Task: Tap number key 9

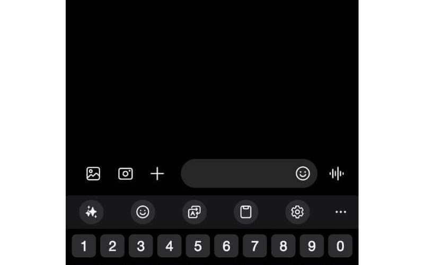Action: tap(312, 246)
